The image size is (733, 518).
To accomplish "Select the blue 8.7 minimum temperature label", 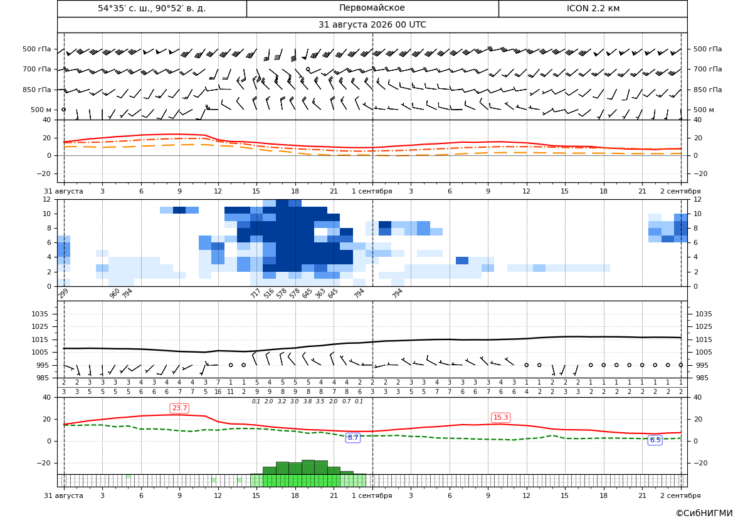I will click(353, 438).
